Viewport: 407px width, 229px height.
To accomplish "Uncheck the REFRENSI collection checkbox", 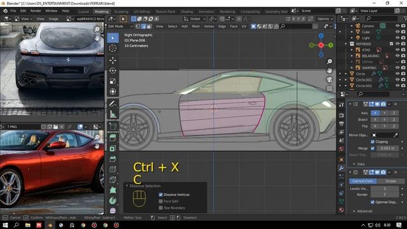I will pyautogui.click(x=392, y=44).
